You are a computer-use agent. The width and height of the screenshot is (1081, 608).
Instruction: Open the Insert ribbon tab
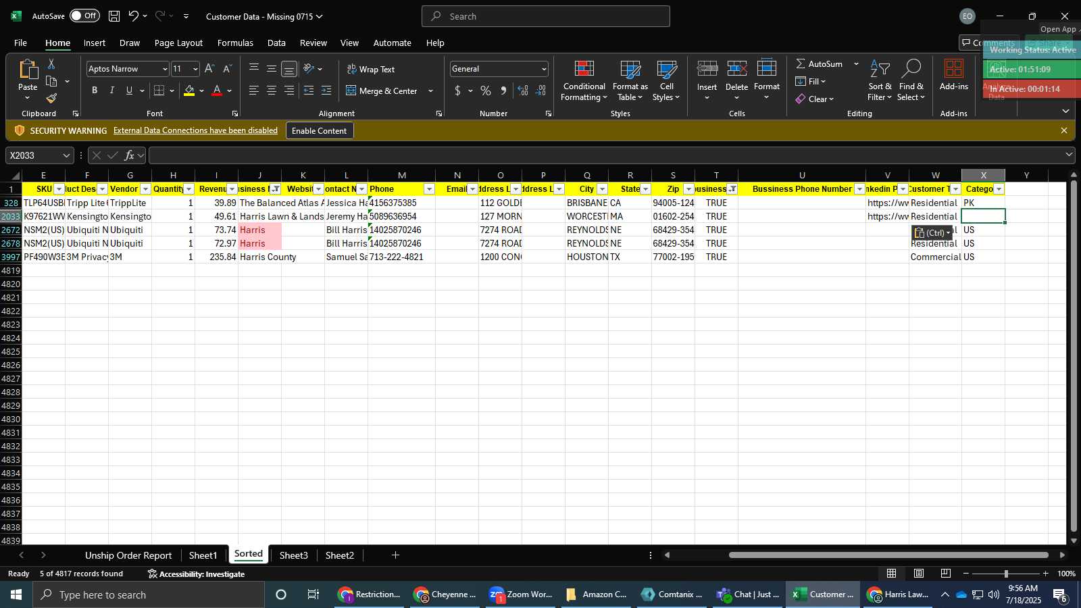(95, 43)
